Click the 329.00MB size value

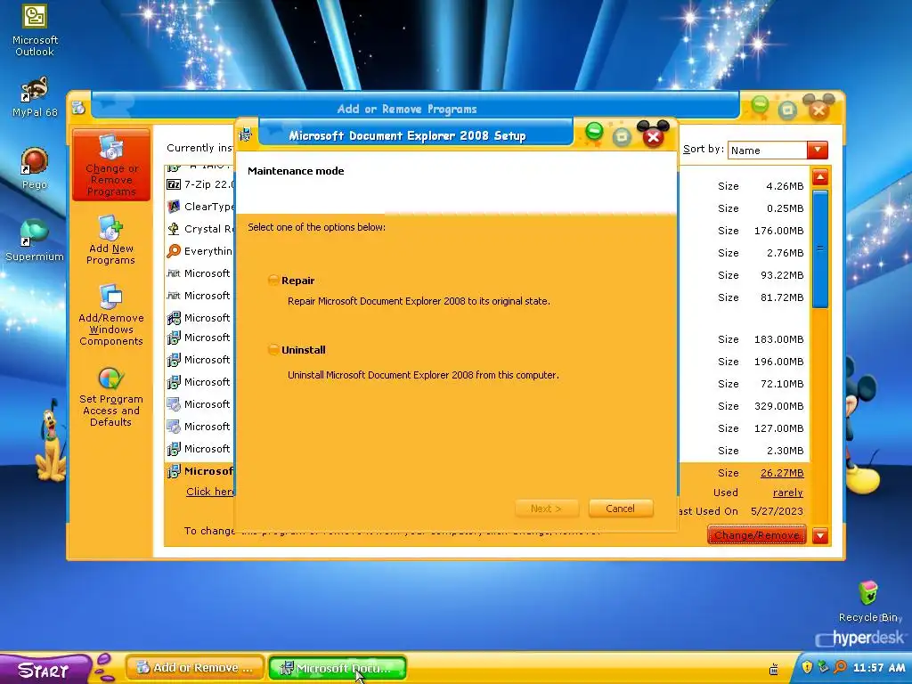point(778,406)
